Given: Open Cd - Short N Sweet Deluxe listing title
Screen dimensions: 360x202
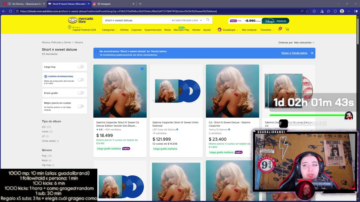Looking at the screenshot, I should click(229, 124).
